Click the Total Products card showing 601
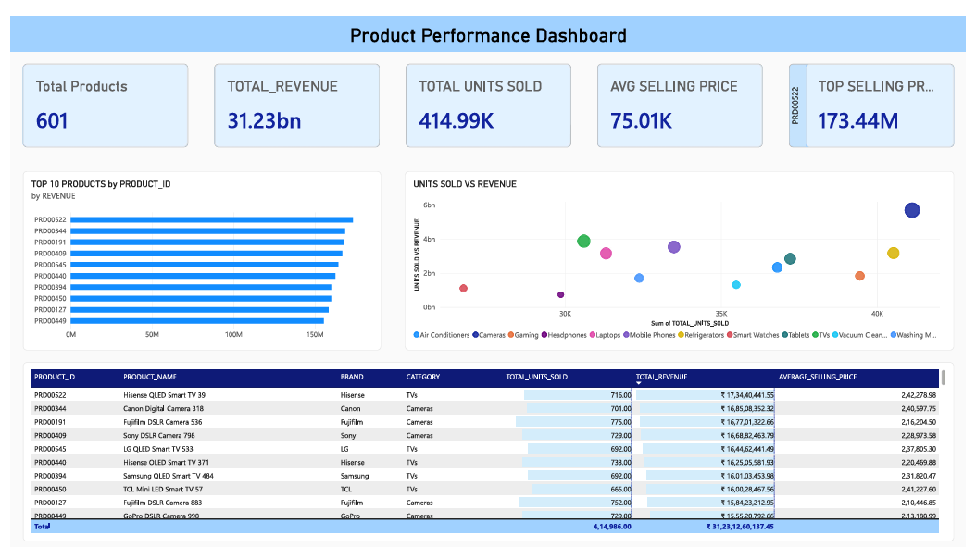 click(x=106, y=106)
